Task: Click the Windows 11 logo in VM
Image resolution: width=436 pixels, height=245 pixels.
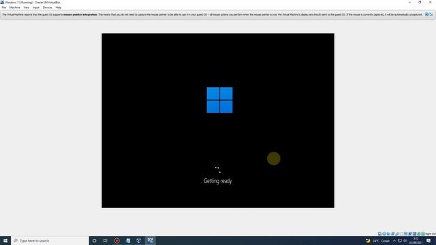Action: (219, 100)
